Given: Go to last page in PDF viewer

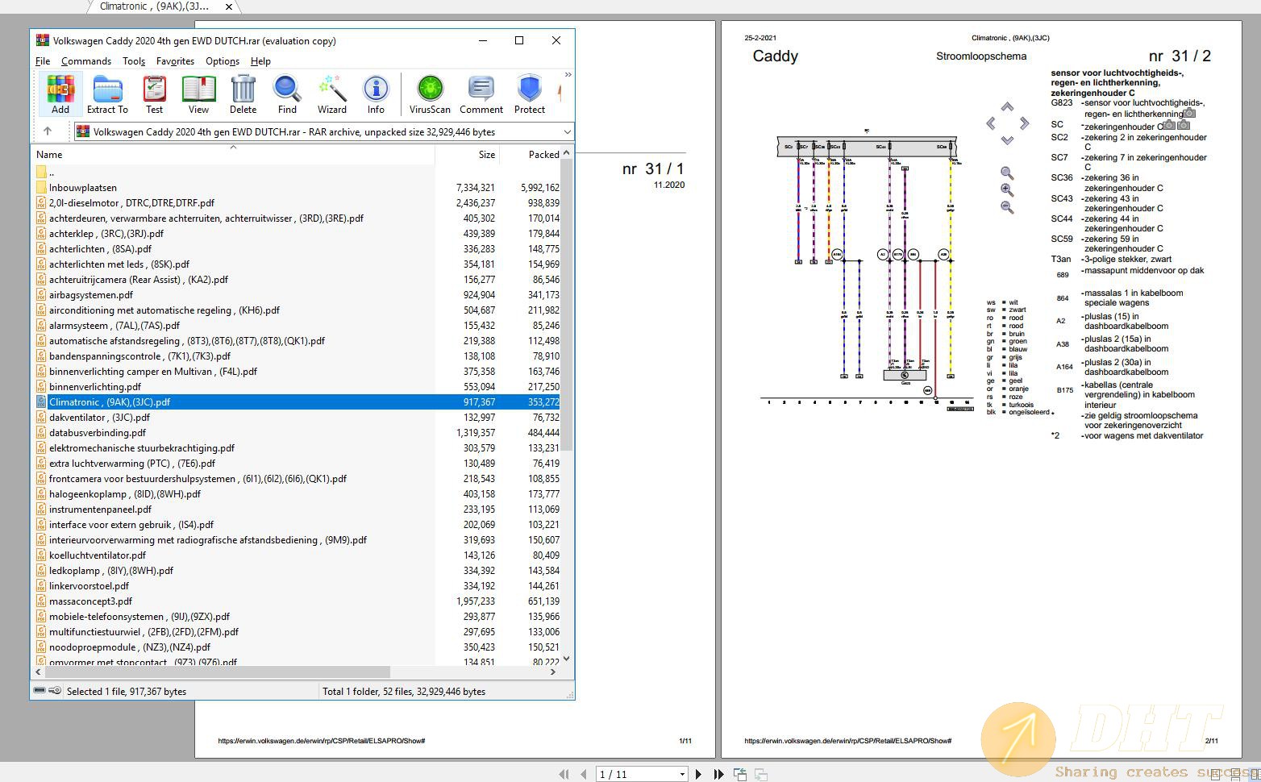Looking at the screenshot, I should click(718, 774).
